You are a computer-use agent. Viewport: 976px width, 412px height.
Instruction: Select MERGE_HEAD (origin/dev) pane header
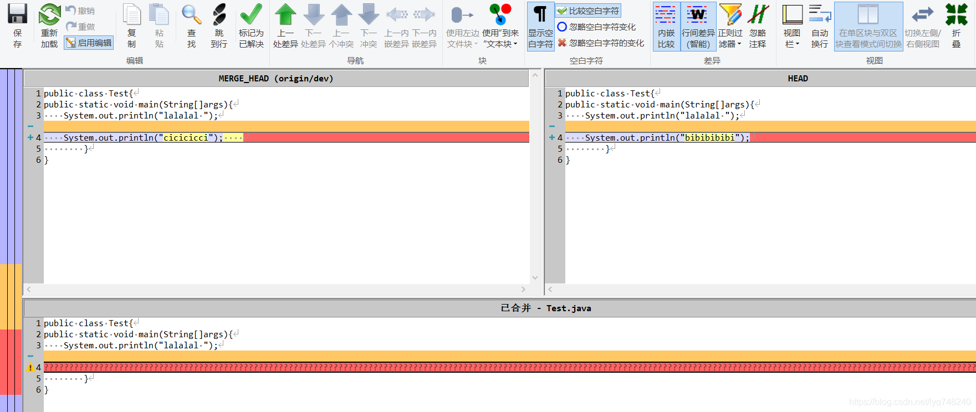click(x=276, y=79)
